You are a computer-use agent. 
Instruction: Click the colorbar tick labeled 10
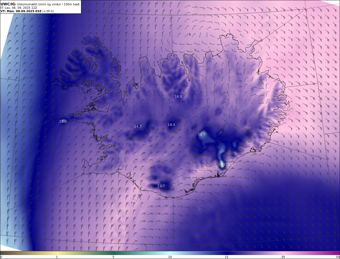(x=170, y=257)
